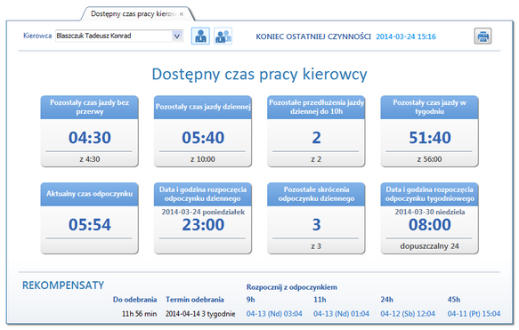Click the z 10:00 daily limit text
The height and width of the screenshot is (330, 519).
(203, 159)
